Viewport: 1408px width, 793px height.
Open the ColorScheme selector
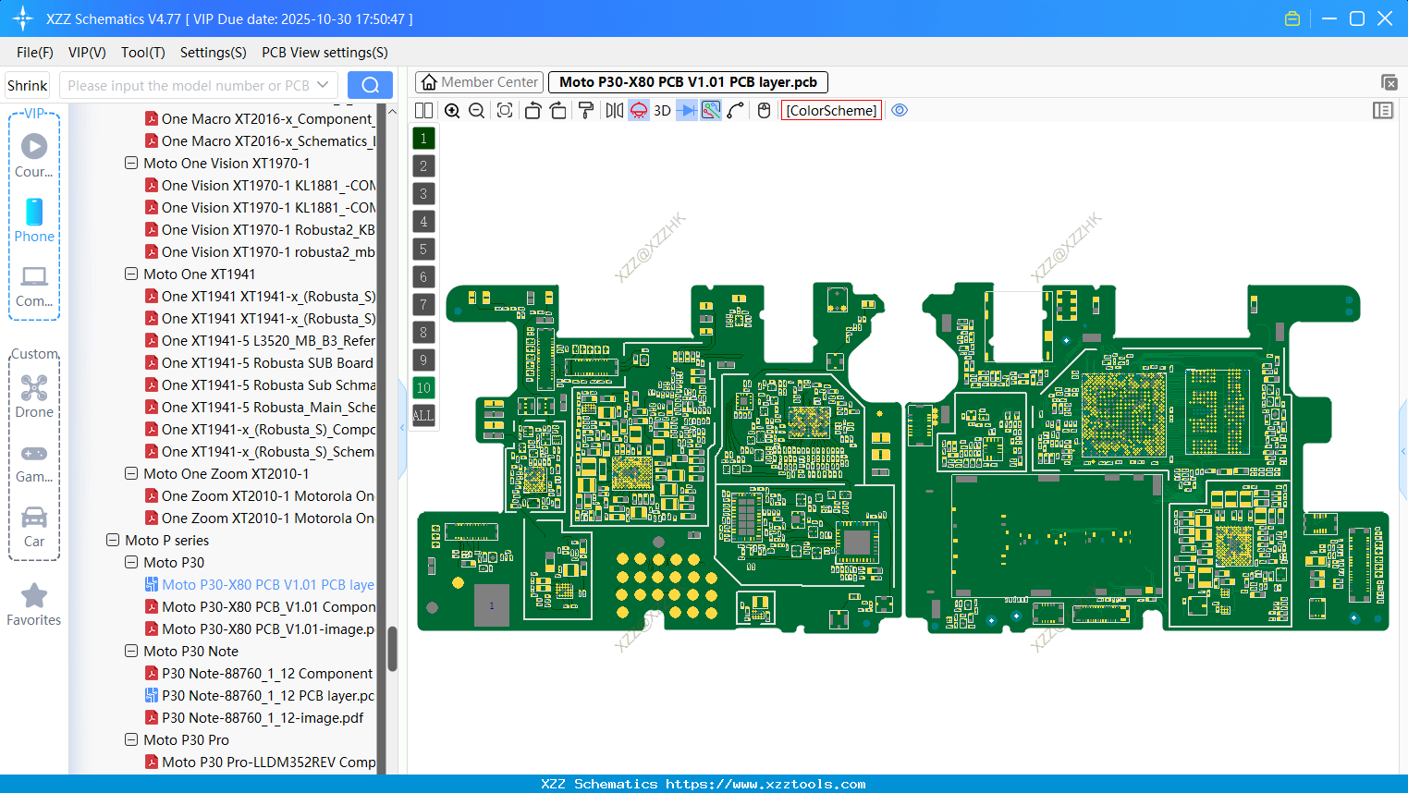[x=830, y=110]
